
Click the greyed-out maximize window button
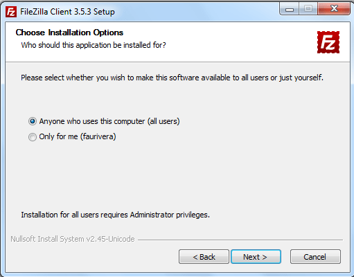308,9
